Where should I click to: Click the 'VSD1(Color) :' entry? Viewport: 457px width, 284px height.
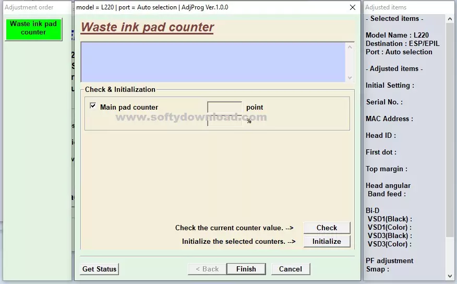coord(390,228)
